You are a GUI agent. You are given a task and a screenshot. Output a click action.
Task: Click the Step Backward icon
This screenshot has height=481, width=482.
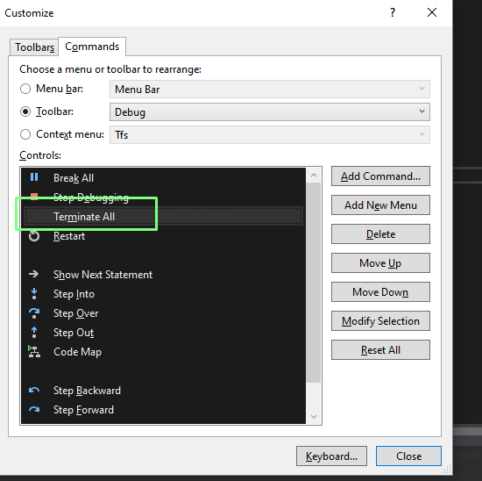pyautogui.click(x=34, y=391)
